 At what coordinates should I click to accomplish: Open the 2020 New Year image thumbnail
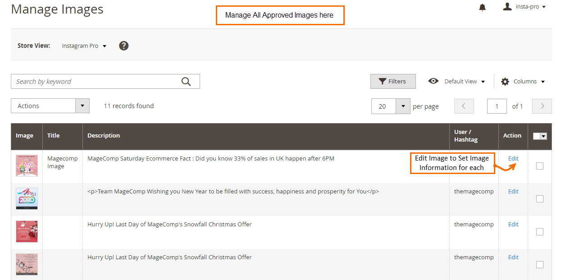coord(27,198)
